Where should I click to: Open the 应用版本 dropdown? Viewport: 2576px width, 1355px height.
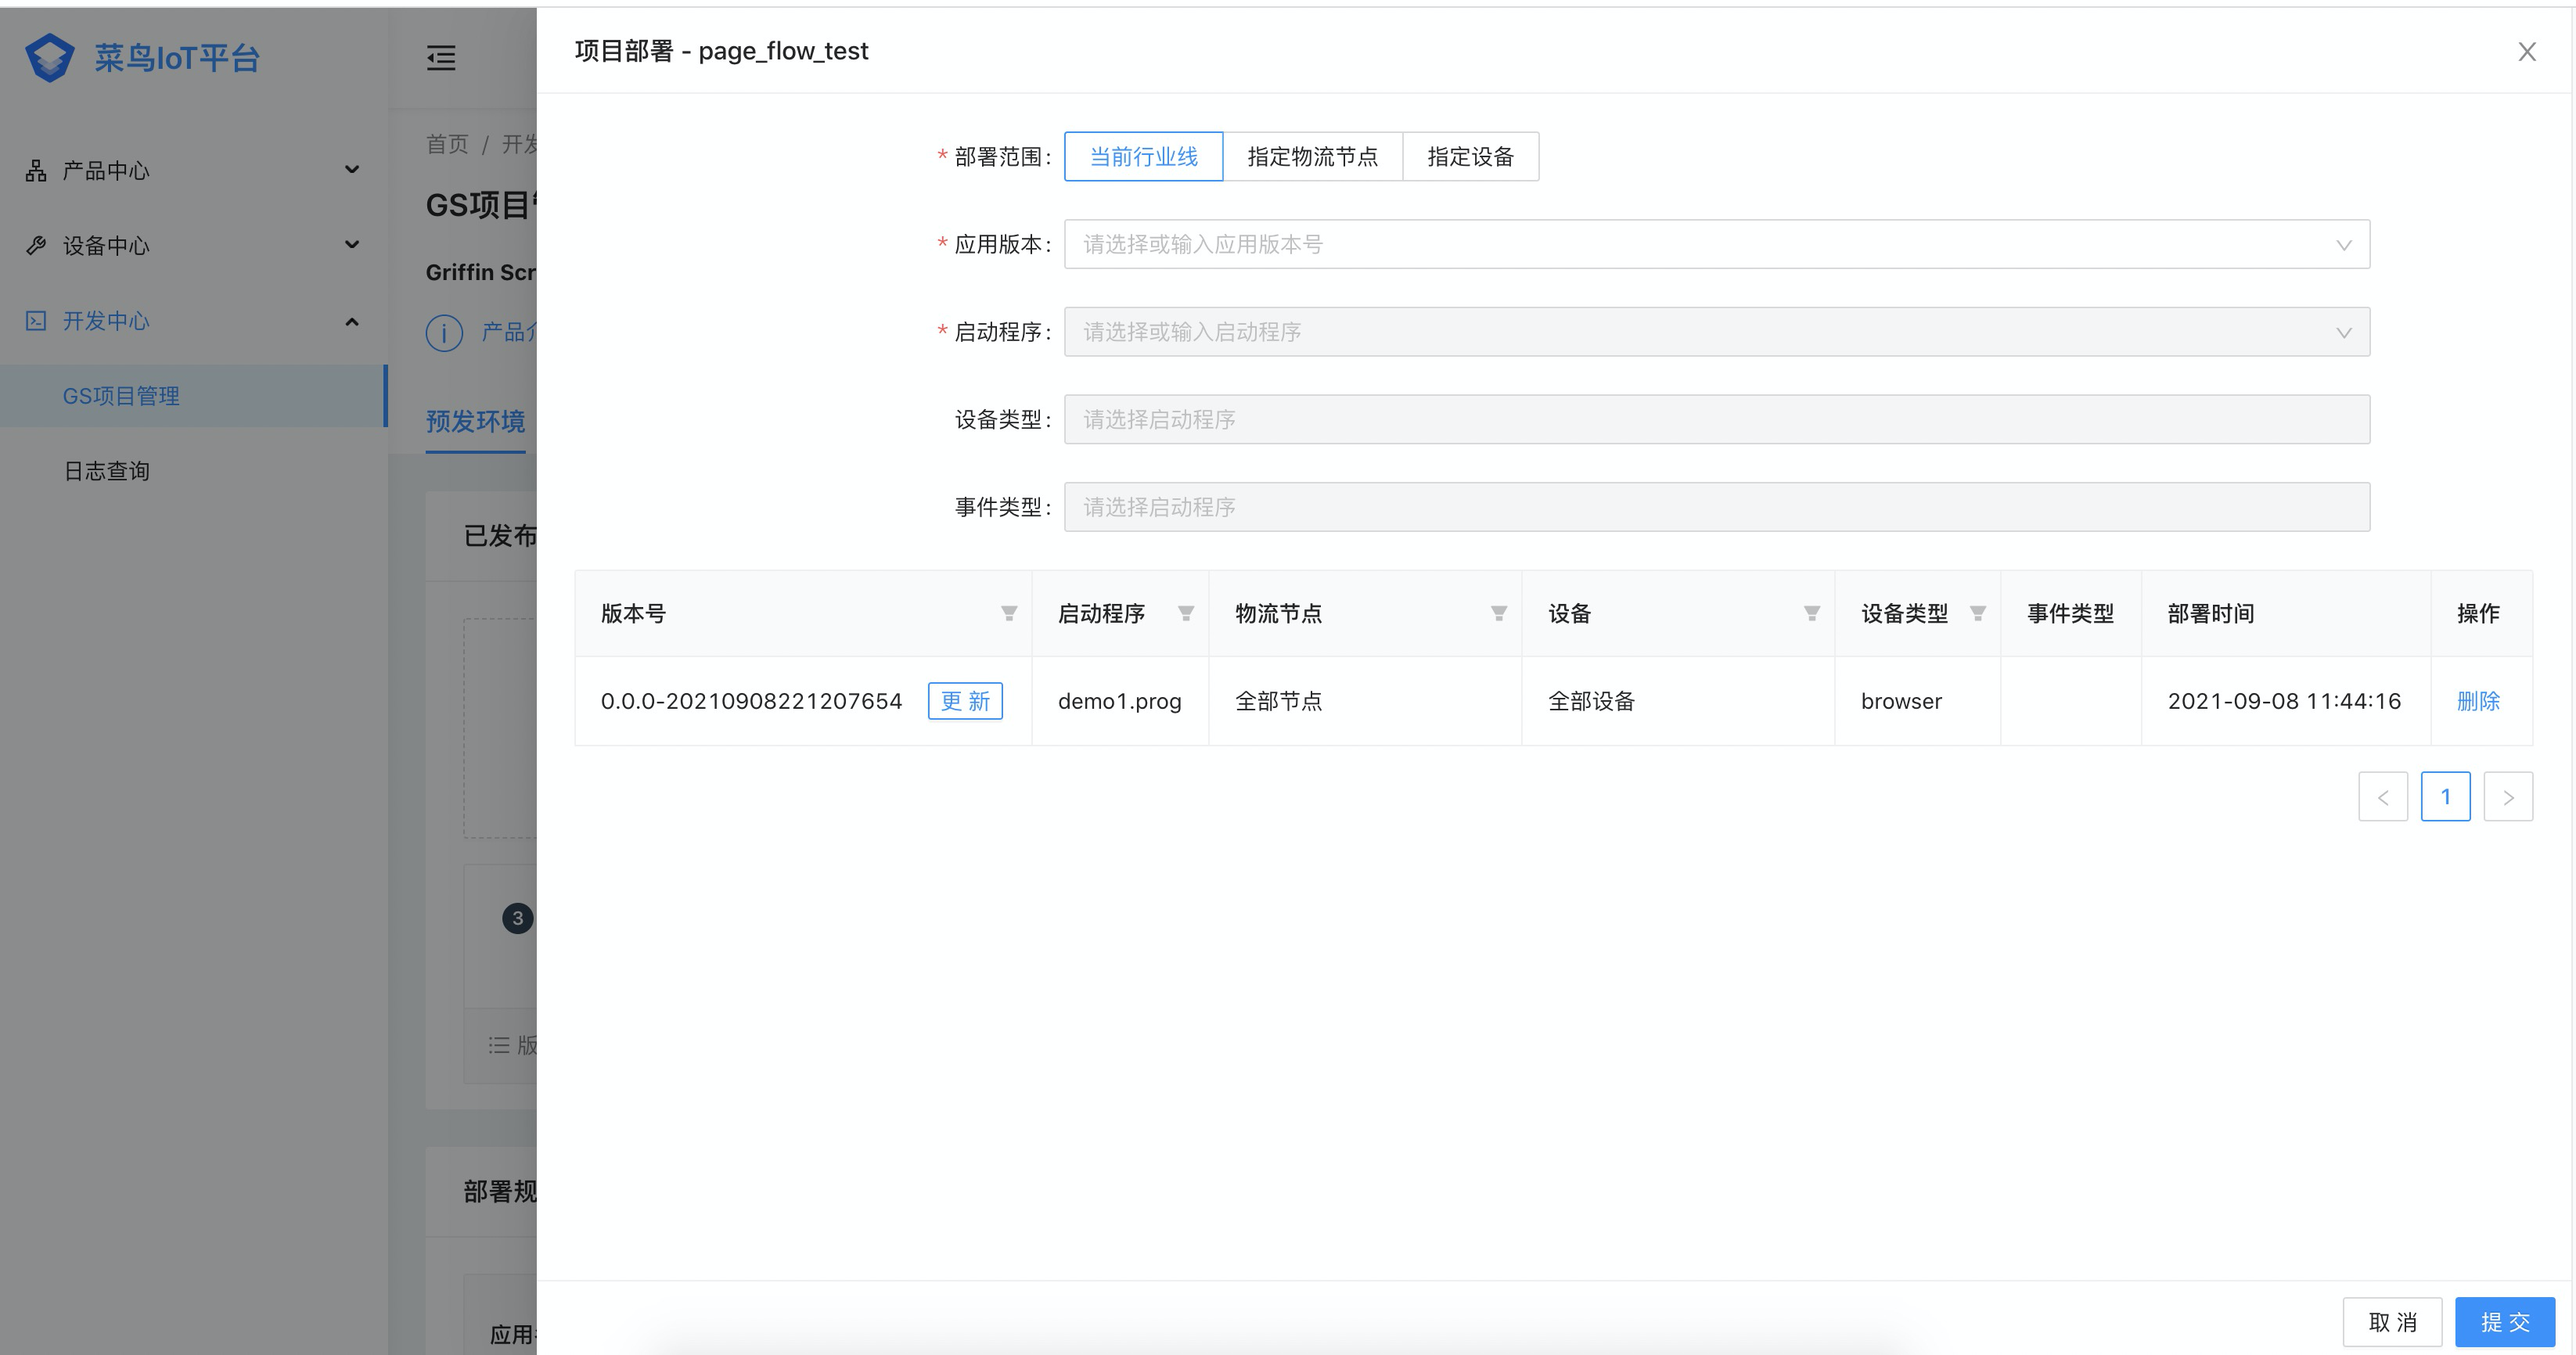click(x=1716, y=244)
